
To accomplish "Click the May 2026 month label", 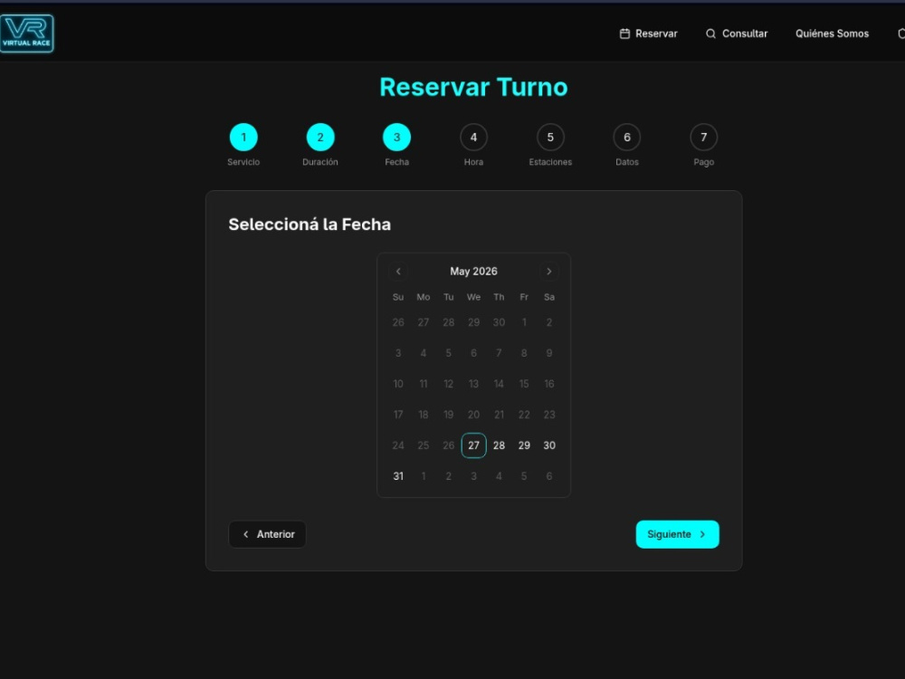I will (474, 272).
